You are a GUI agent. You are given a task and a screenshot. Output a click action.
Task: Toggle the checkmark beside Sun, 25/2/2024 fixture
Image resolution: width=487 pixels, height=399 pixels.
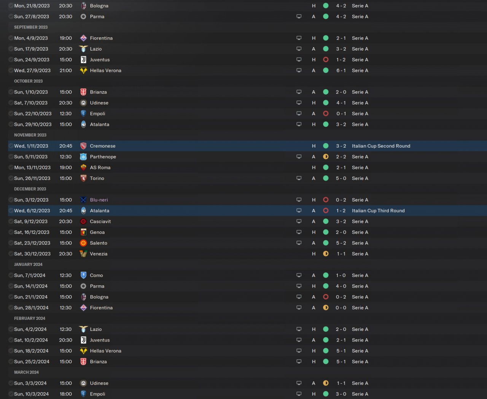pos(11,362)
